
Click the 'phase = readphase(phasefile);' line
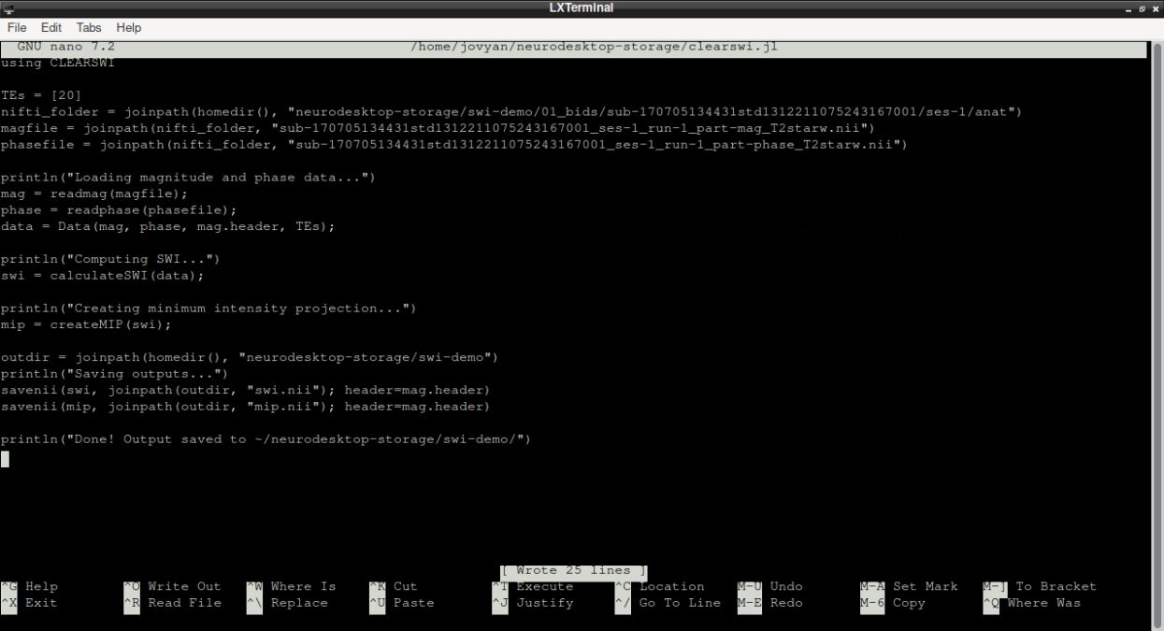point(119,210)
